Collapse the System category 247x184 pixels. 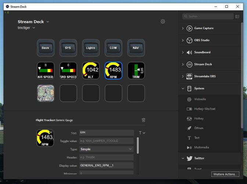[183, 88]
